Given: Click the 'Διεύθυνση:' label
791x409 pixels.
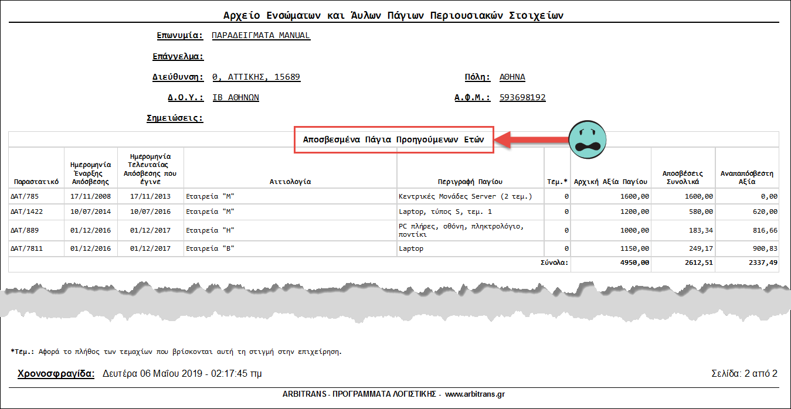Looking at the screenshot, I should (x=178, y=77).
